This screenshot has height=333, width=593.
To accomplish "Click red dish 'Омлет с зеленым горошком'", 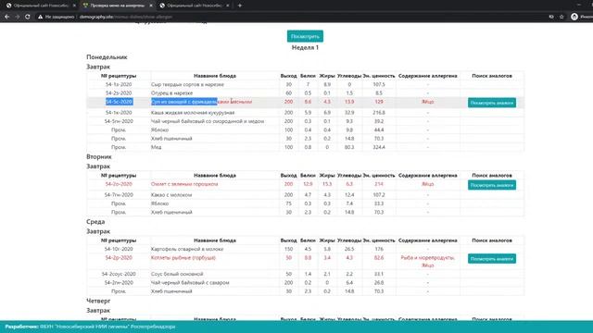I will [184, 184].
